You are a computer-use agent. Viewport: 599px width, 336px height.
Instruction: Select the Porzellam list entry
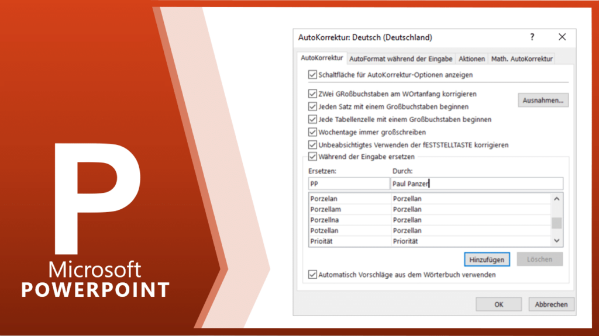430,209
